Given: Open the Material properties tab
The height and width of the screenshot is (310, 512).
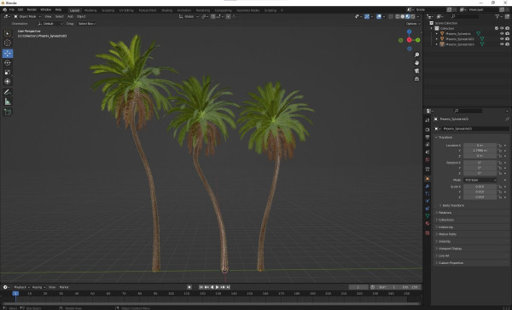Looking at the screenshot, I should click(428, 223).
